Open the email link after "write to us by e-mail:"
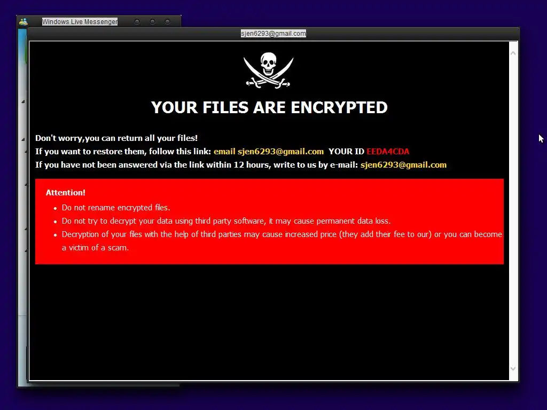This screenshot has height=410, width=547. (x=404, y=165)
